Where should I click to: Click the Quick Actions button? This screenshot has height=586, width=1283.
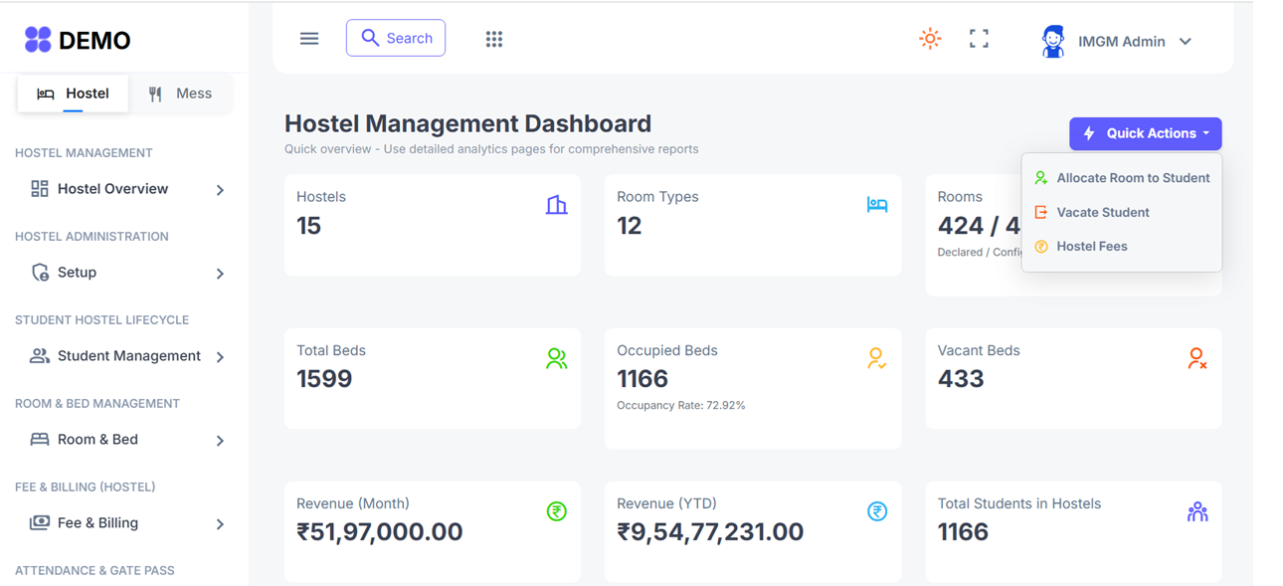point(1145,133)
